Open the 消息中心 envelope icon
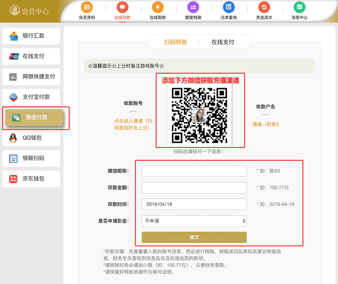 click(x=299, y=7)
